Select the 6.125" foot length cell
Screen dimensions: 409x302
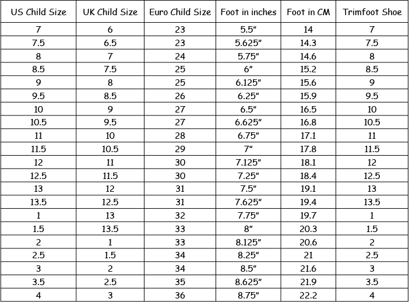[x=248, y=82]
